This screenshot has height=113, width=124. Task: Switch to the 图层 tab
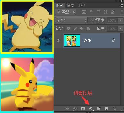(x=60, y=6)
